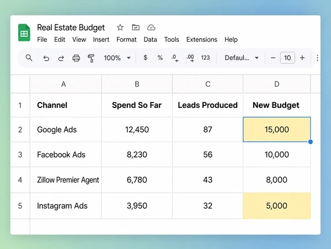The height and width of the screenshot is (249, 331).
Task: Click the 8,000 budget cell
Action: tap(277, 180)
